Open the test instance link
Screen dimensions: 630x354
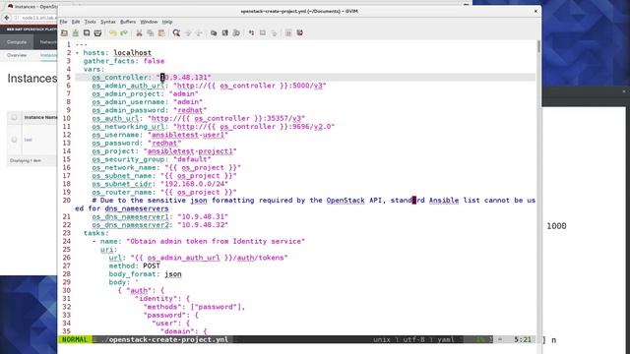coord(28,140)
